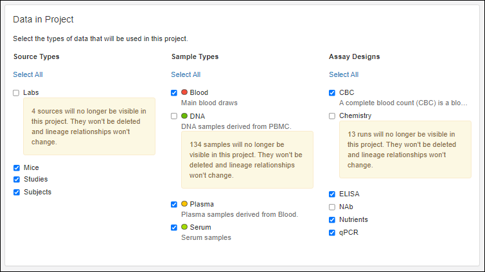Uncheck the Nutrients assay design

click(332, 220)
